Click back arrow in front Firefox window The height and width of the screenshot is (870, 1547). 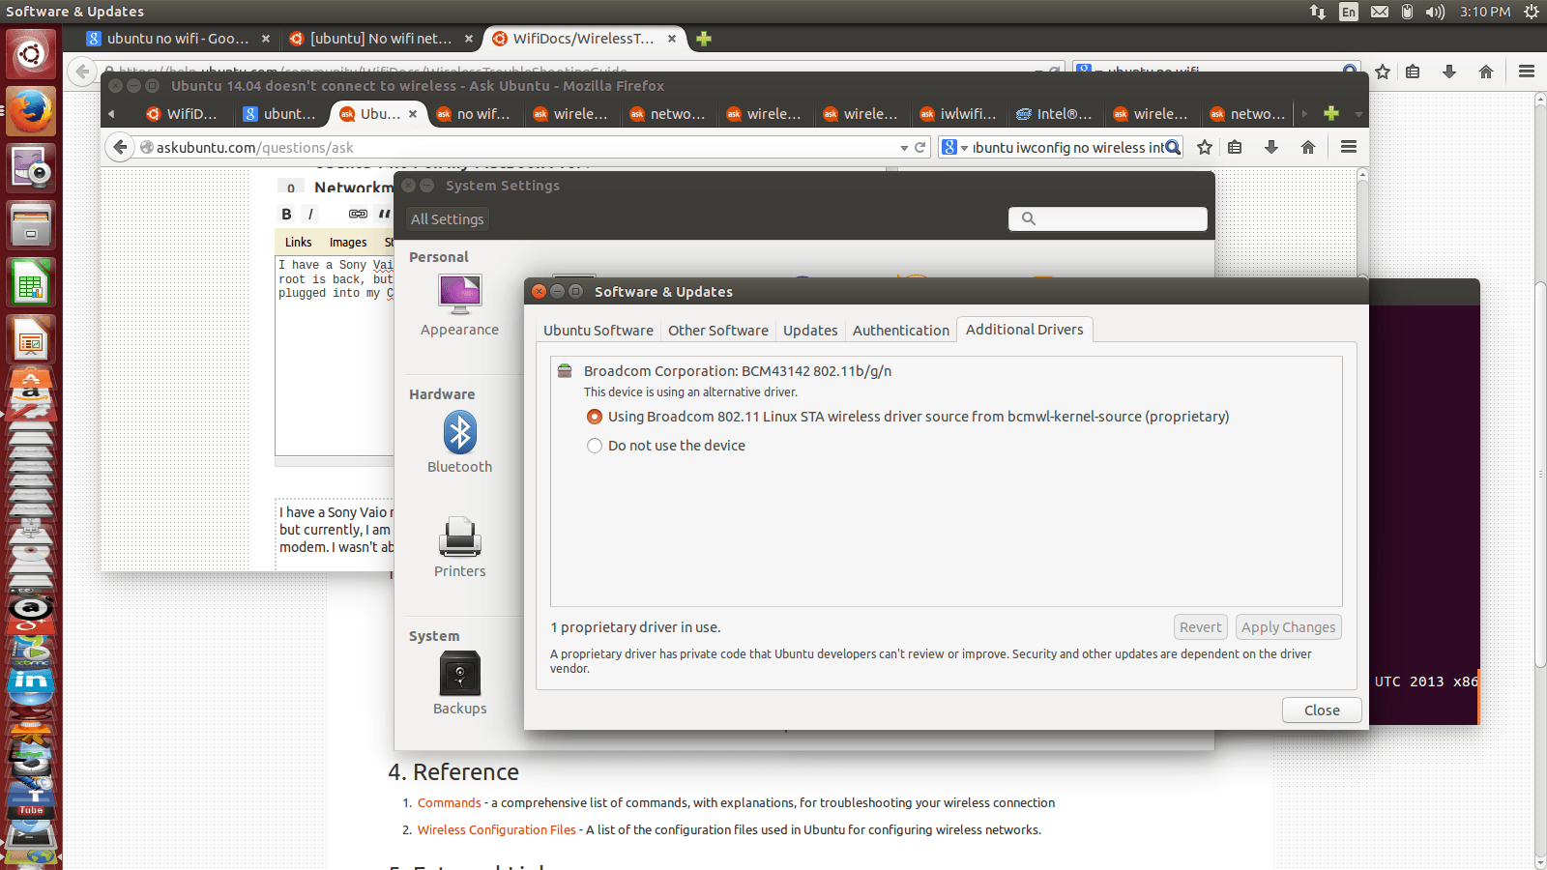pyautogui.click(x=120, y=147)
